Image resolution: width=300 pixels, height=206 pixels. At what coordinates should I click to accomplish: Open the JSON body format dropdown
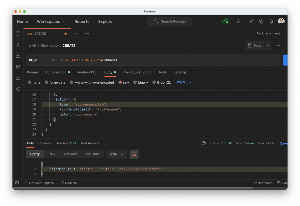click(184, 82)
